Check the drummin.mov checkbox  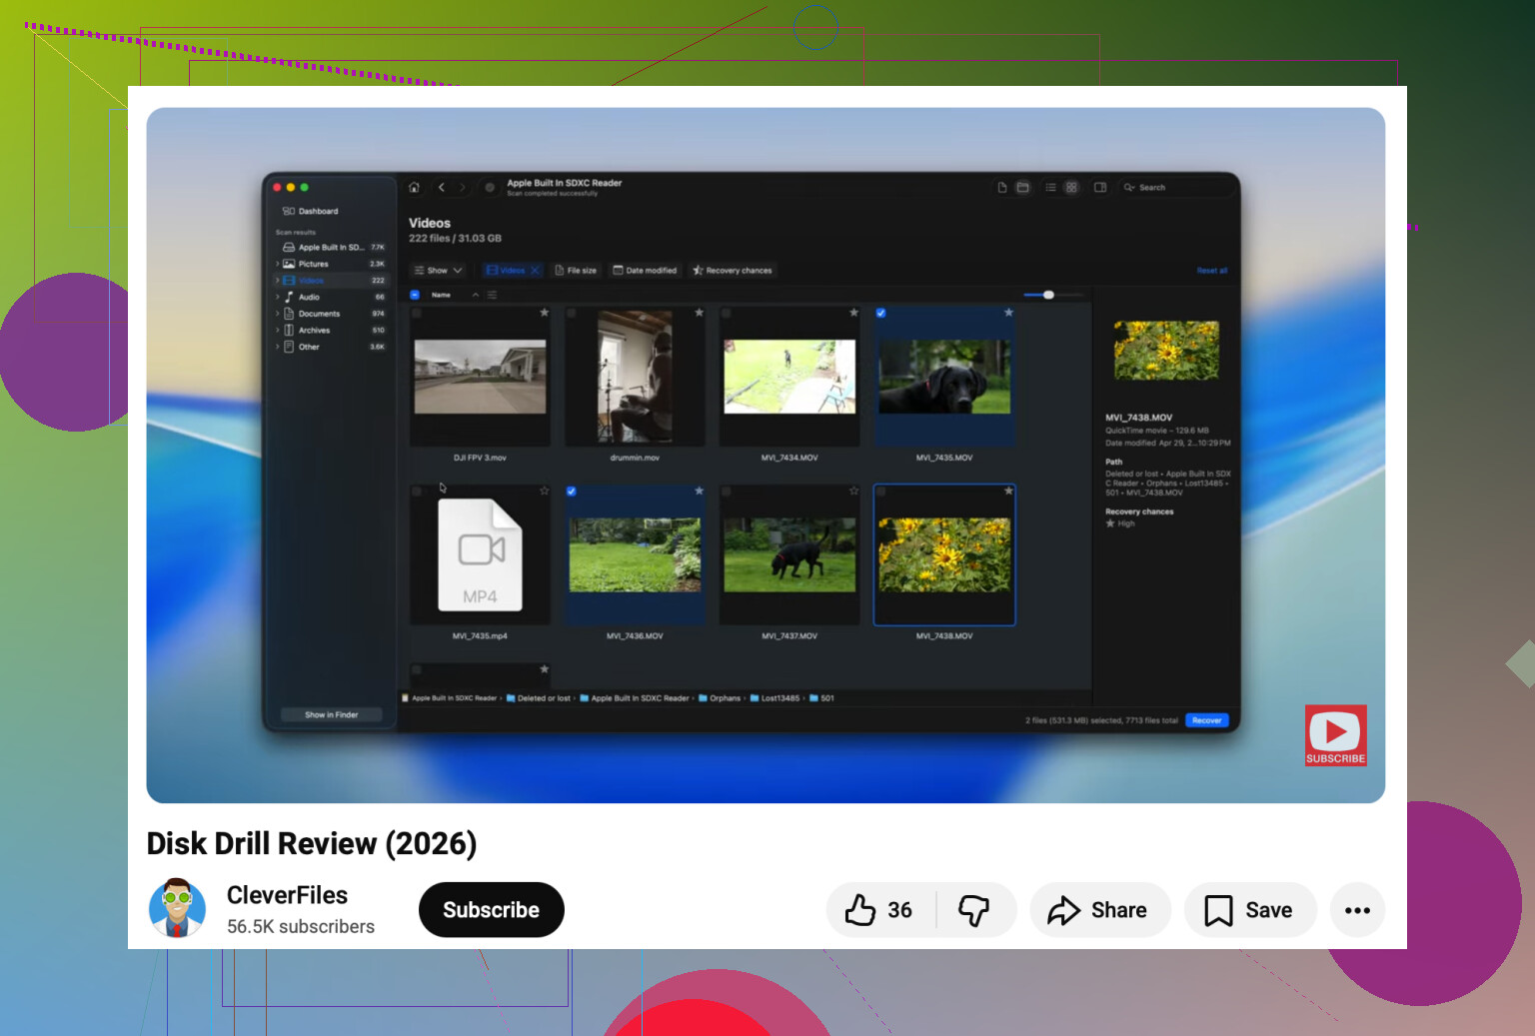tap(572, 314)
